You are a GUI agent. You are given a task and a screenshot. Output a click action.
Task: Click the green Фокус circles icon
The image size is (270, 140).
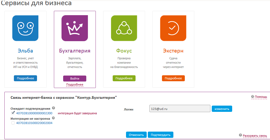click(124, 28)
